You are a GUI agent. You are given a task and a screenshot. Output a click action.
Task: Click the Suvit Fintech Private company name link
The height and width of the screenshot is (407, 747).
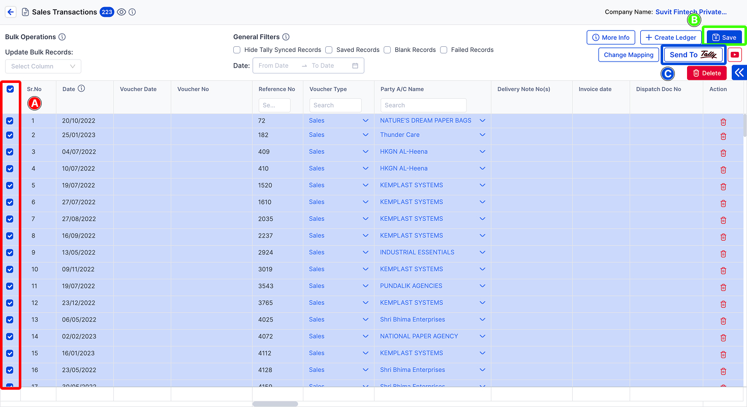click(x=691, y=12)
